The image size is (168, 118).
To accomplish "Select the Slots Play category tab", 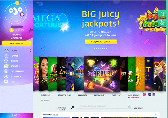I will point(46,95).
